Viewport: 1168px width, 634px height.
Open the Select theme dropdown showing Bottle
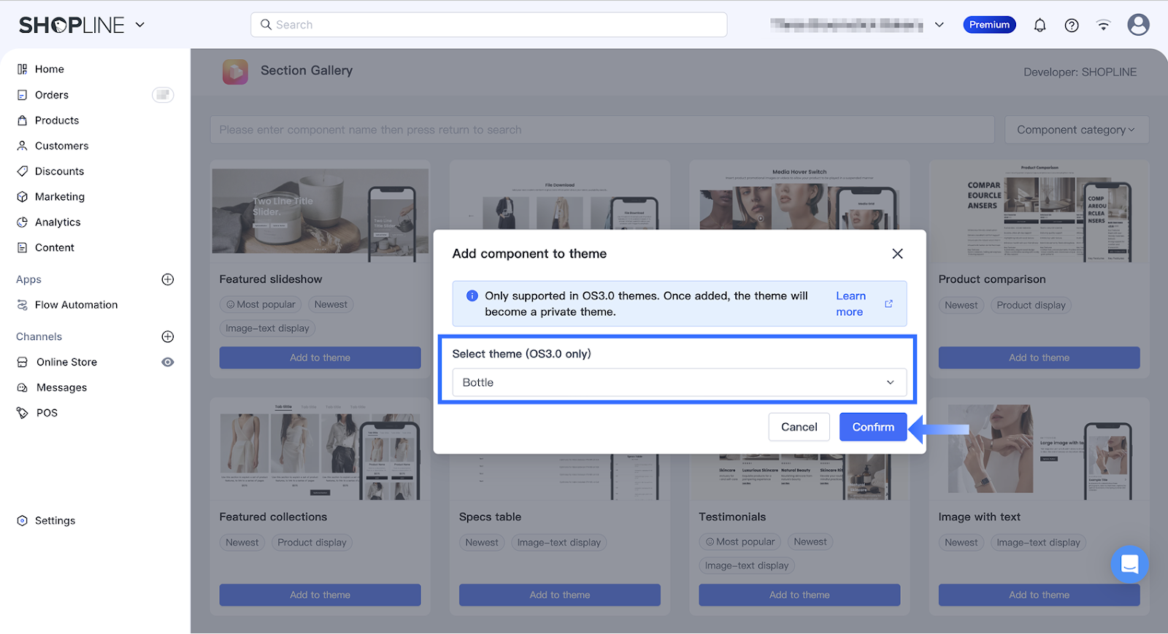point(679,382)
